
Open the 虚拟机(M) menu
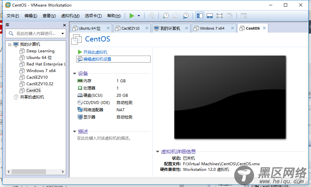point(70,16)
